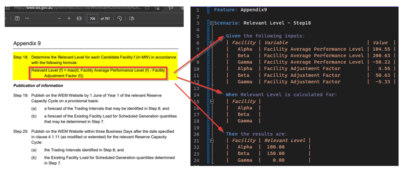Click 'Then the results are:' line
404x171 pixels.
click(256, 134)
